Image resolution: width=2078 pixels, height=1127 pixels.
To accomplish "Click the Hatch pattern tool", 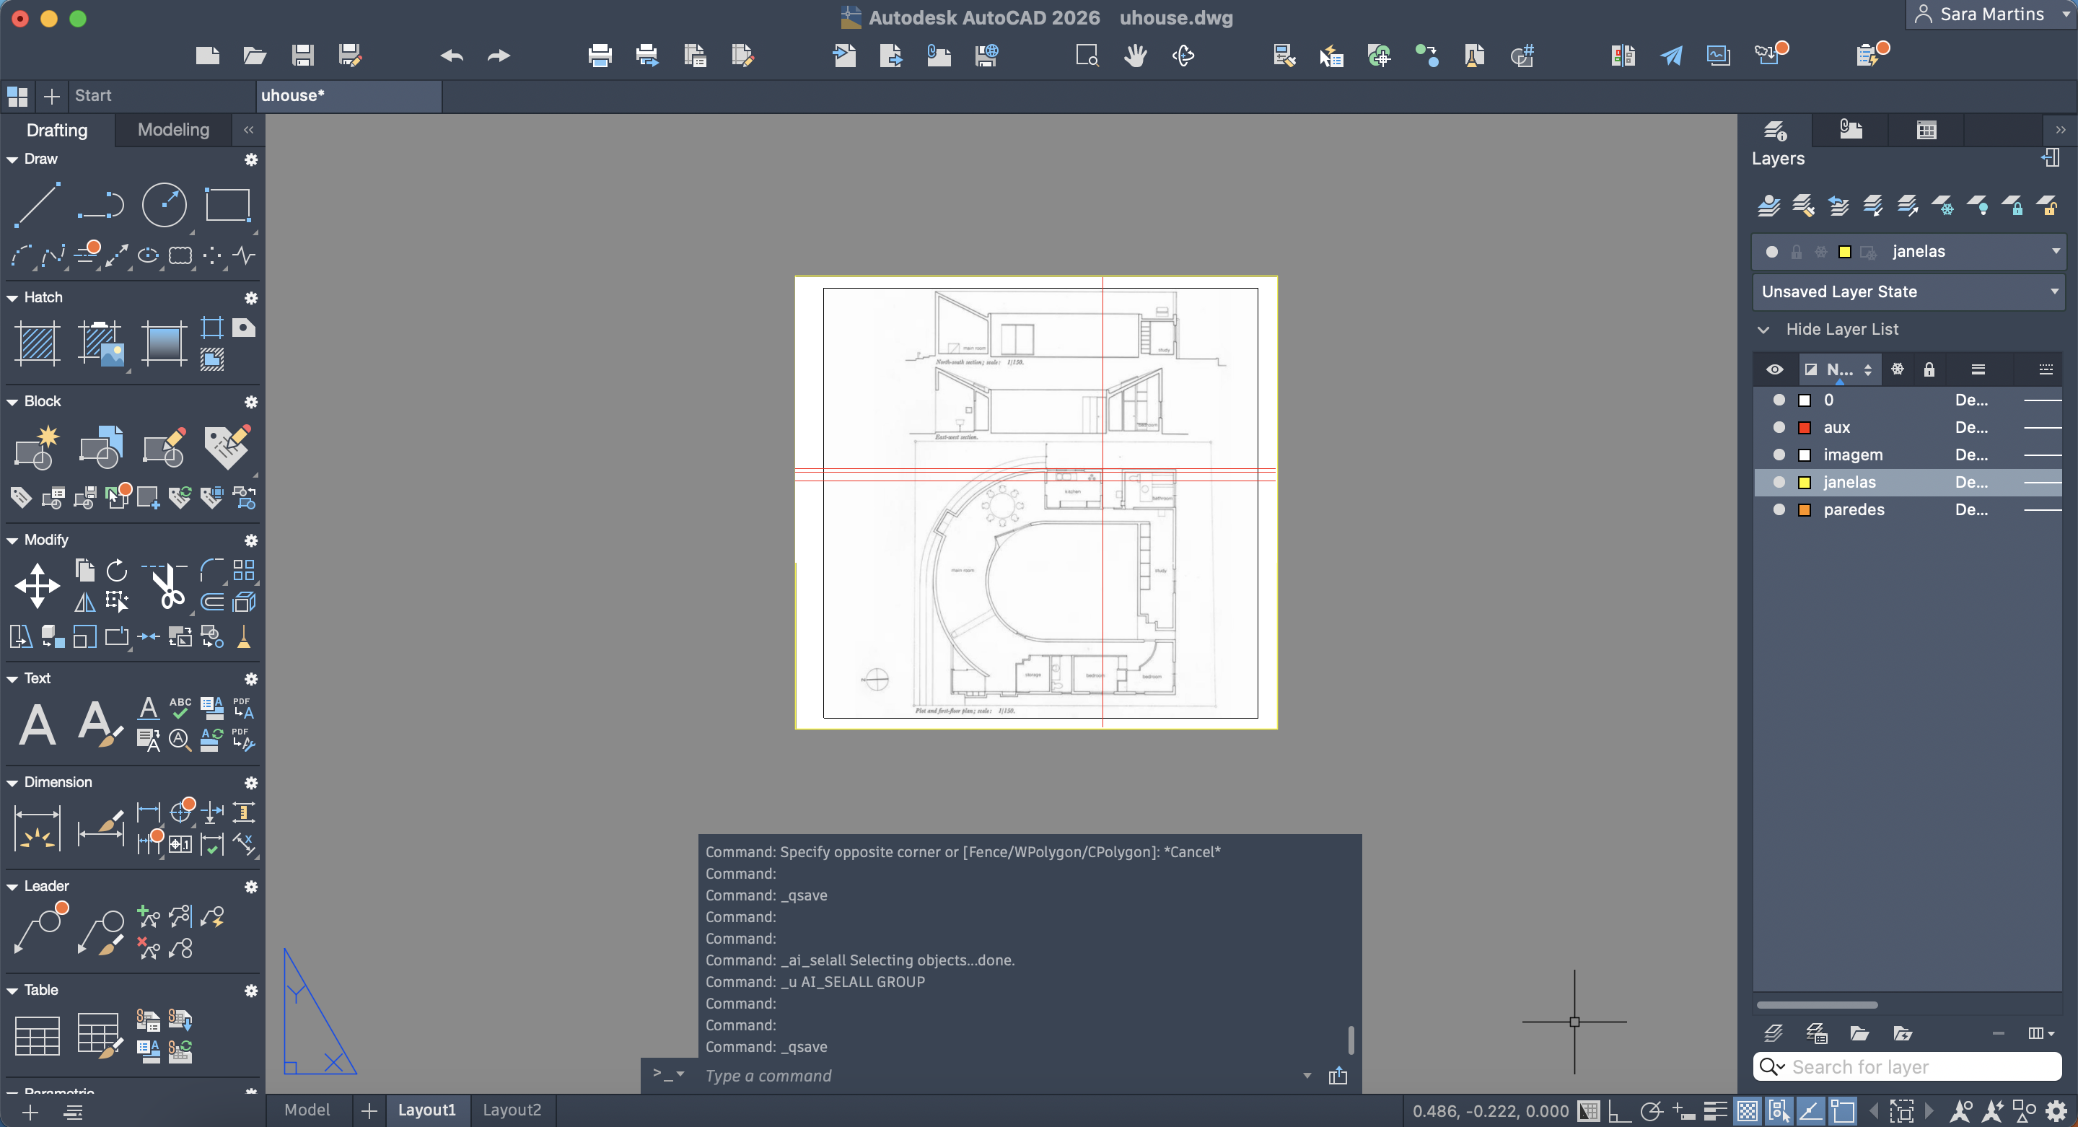I will click(37, 343).
